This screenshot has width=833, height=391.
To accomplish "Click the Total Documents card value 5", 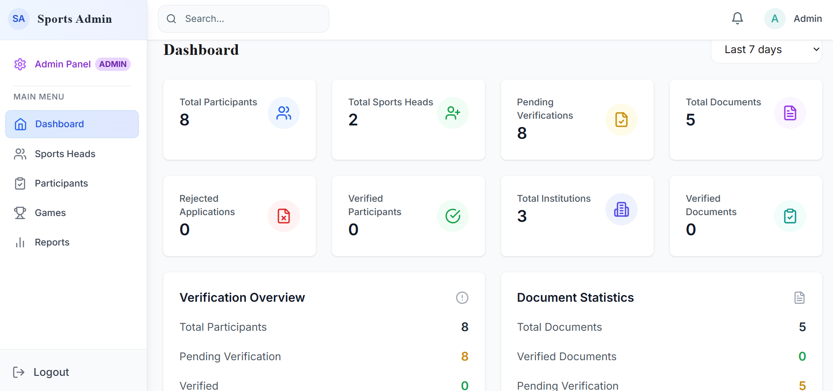I will 691,120.
